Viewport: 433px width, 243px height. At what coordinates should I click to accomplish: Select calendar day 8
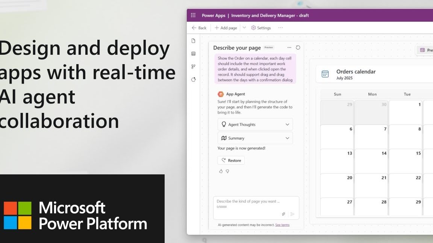click(405, 136)
